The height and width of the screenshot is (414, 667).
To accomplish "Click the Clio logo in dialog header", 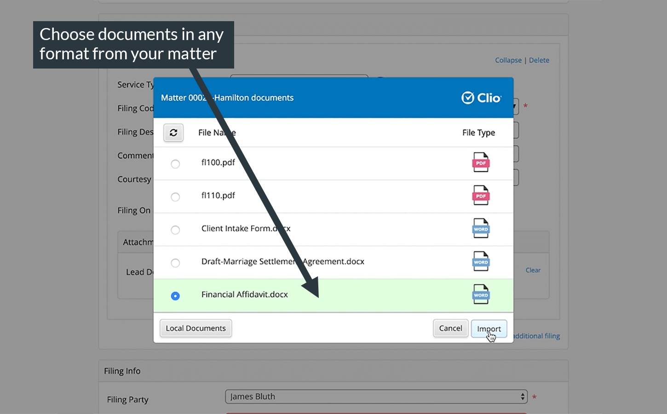I will pyautogui.click(x=481, y=98).
